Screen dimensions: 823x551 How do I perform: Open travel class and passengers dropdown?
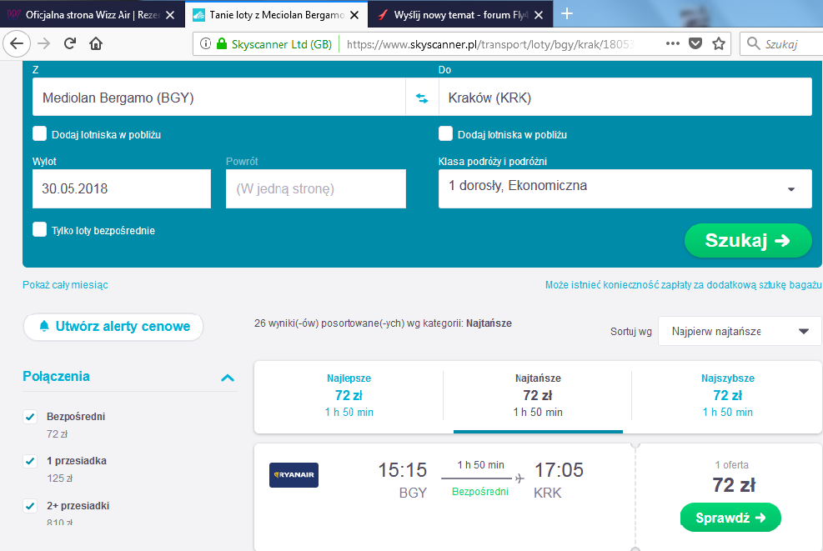point(625,188)
